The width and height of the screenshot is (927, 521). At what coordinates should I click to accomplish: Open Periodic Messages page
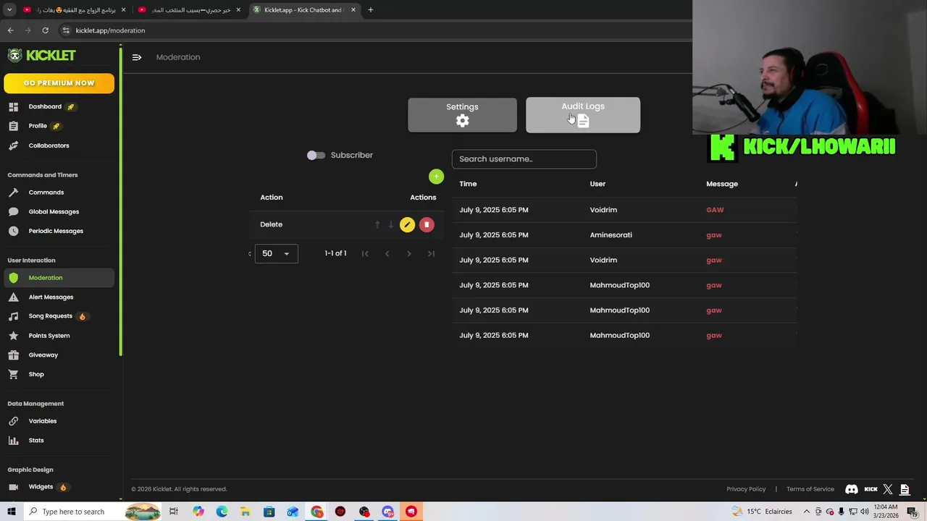click(56, 231)
